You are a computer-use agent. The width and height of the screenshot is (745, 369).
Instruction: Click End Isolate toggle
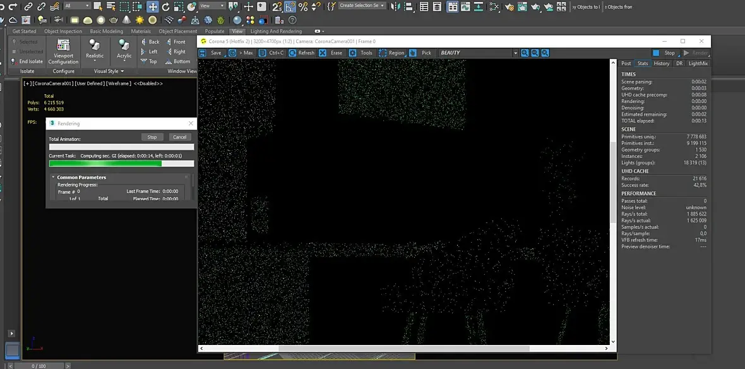tap(27, 61)
